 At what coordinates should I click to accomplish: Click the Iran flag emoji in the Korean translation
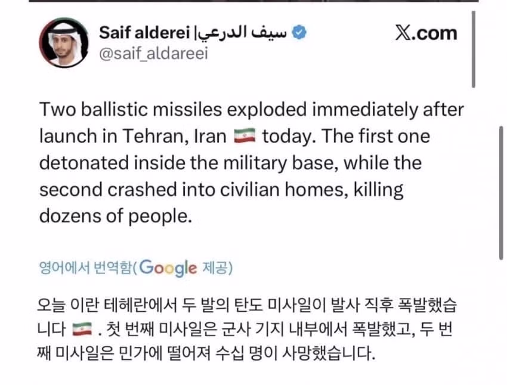(x=82, y=328)
